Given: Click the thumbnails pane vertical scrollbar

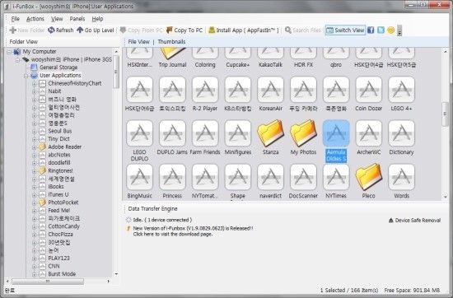Looking at the screenshot, I should [x=445, y=114].
